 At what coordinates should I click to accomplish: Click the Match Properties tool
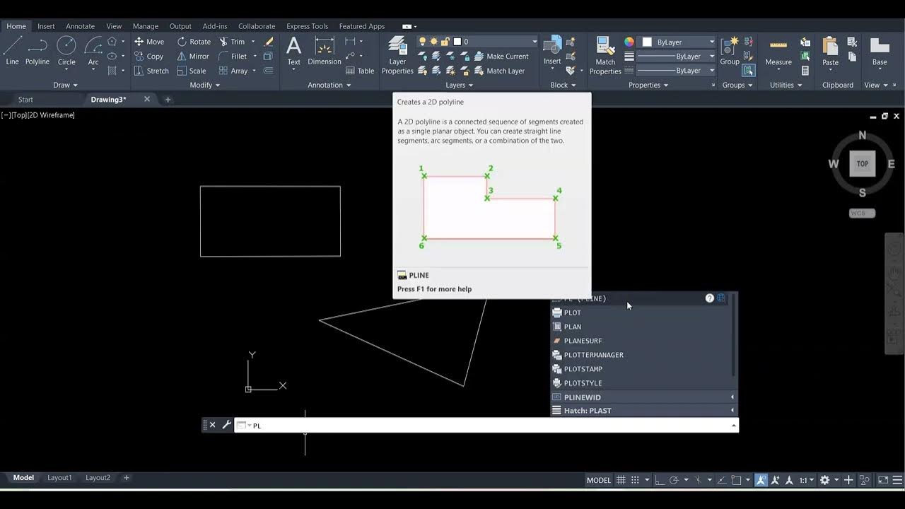[x=605, y=55]
